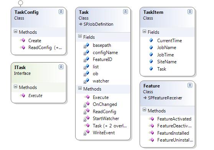Click the configName private field icon
This screenshot has height=150, width=214.
click(86, 53)
